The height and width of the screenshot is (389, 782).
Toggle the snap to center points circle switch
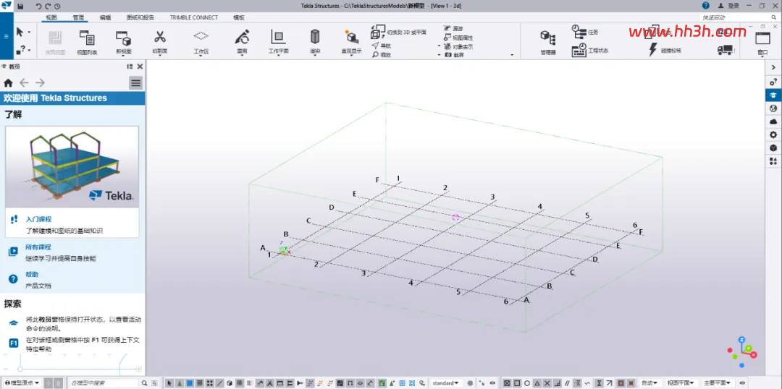[x=527, y=383]
